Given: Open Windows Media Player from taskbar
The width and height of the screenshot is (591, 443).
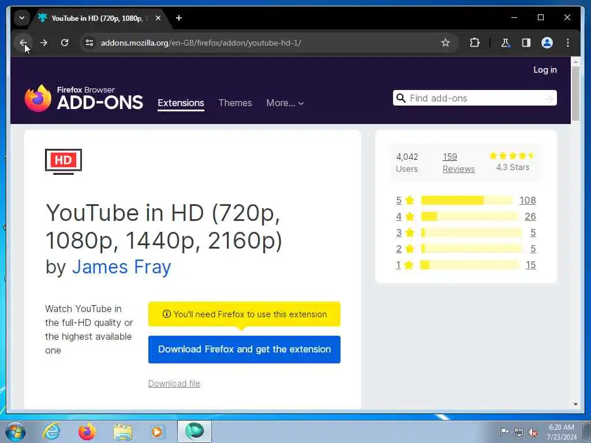Looking at the screenshot, I should [157, 431].
